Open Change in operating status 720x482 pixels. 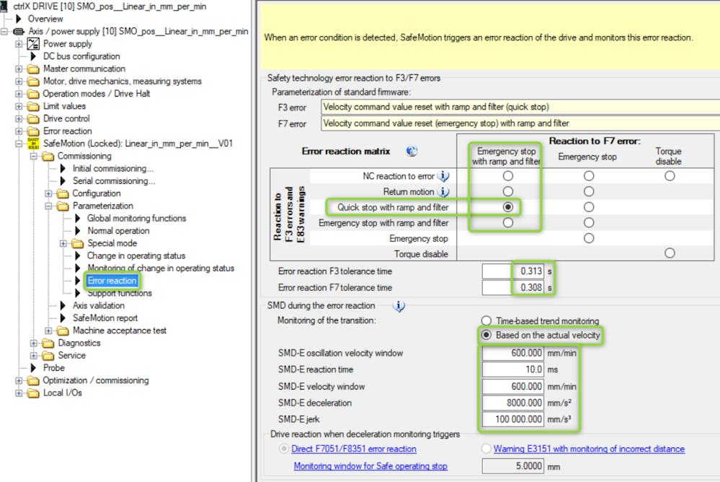[136, 255]
